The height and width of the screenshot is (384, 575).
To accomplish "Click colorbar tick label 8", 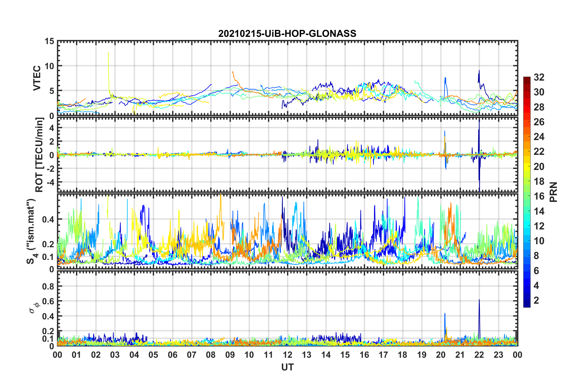I will click(536, 256).
